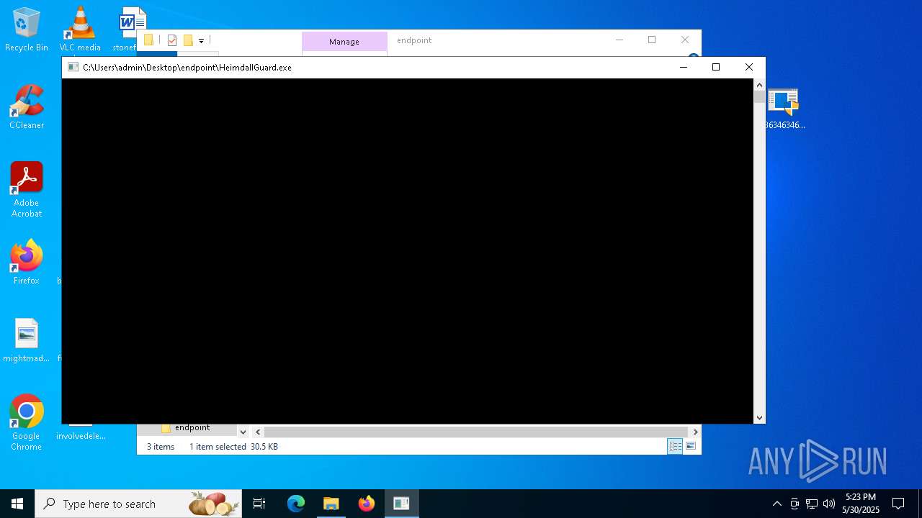Screen dimensions: 922x518
Task: Open File Explorer from the taskbar
Action: [x=331, y=504]
